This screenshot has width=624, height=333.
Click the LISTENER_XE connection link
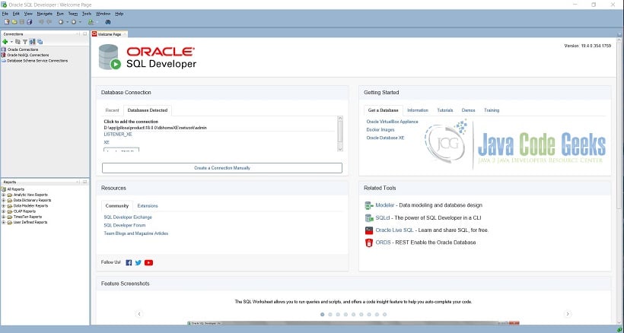tap(118, 135)
